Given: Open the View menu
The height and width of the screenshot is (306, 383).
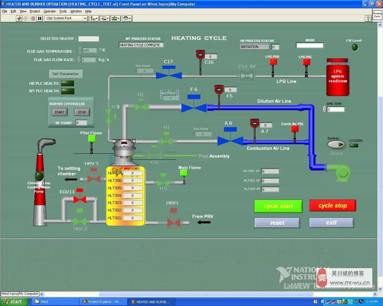Looking at the screenshot, I should (x=23, y=11).
